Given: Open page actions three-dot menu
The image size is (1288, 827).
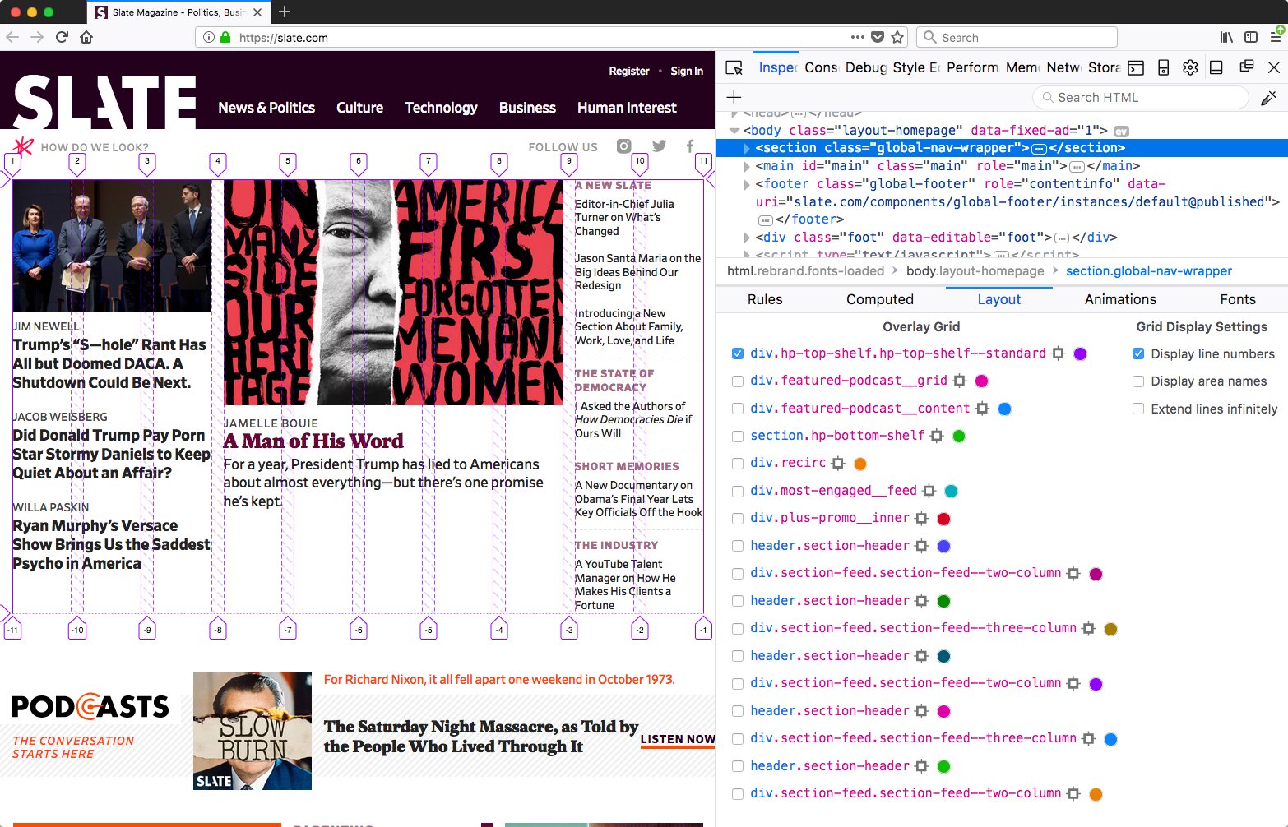Looking at the screenshot, I should tap(857, 37).
